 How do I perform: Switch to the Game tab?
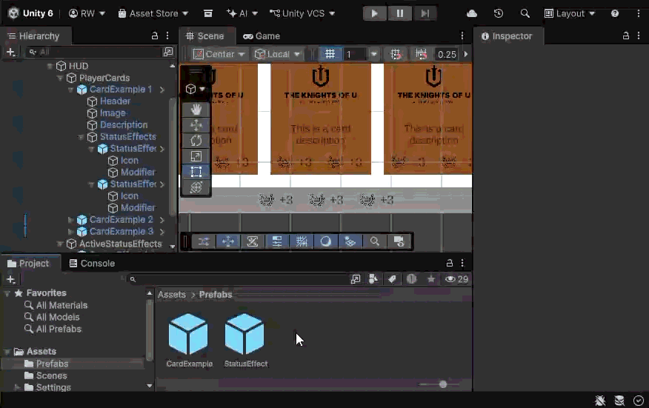(x=262, y=36)
